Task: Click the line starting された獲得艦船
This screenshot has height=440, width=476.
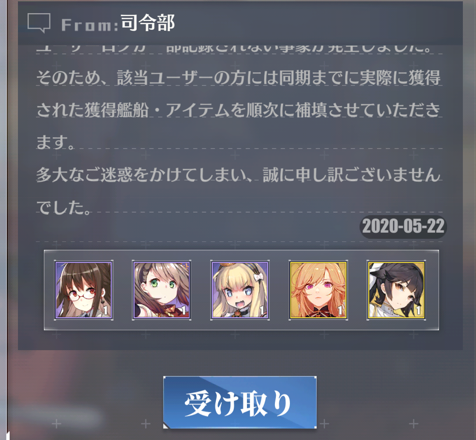Action: click(x=239, y=110)
